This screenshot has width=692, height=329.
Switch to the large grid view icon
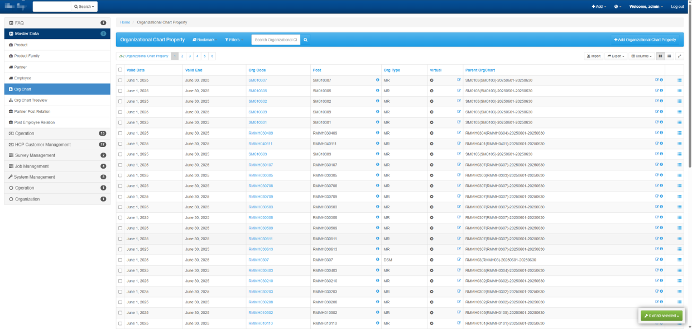[x=660, y=56]
